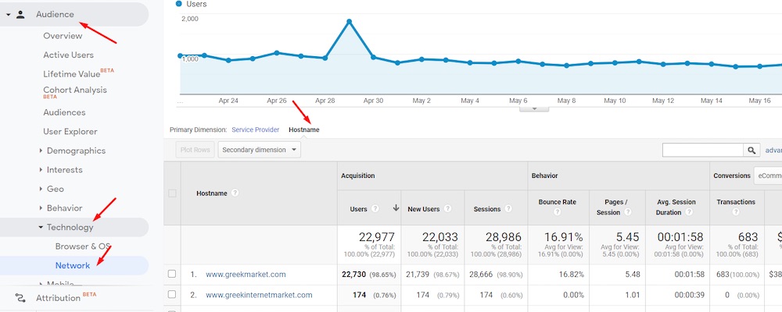Click Avg. Session Duration help icon

click(689, 212)
